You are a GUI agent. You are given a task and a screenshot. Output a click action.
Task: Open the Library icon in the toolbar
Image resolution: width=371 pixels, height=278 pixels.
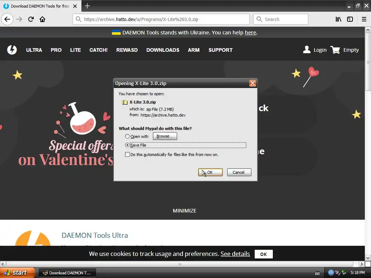tap(338, 19)
